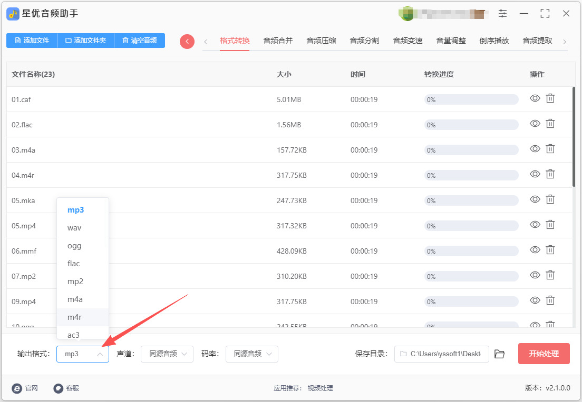The image size is (582, 402).
Task: Switch to 格式转换 tab
Action: click(x=235, y=41)
